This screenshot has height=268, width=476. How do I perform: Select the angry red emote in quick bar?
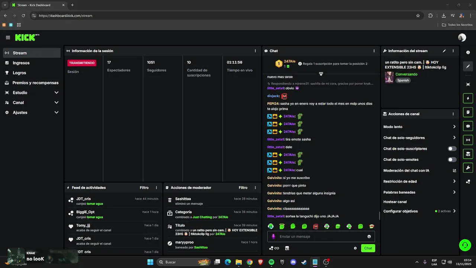[x=315, y=226]
